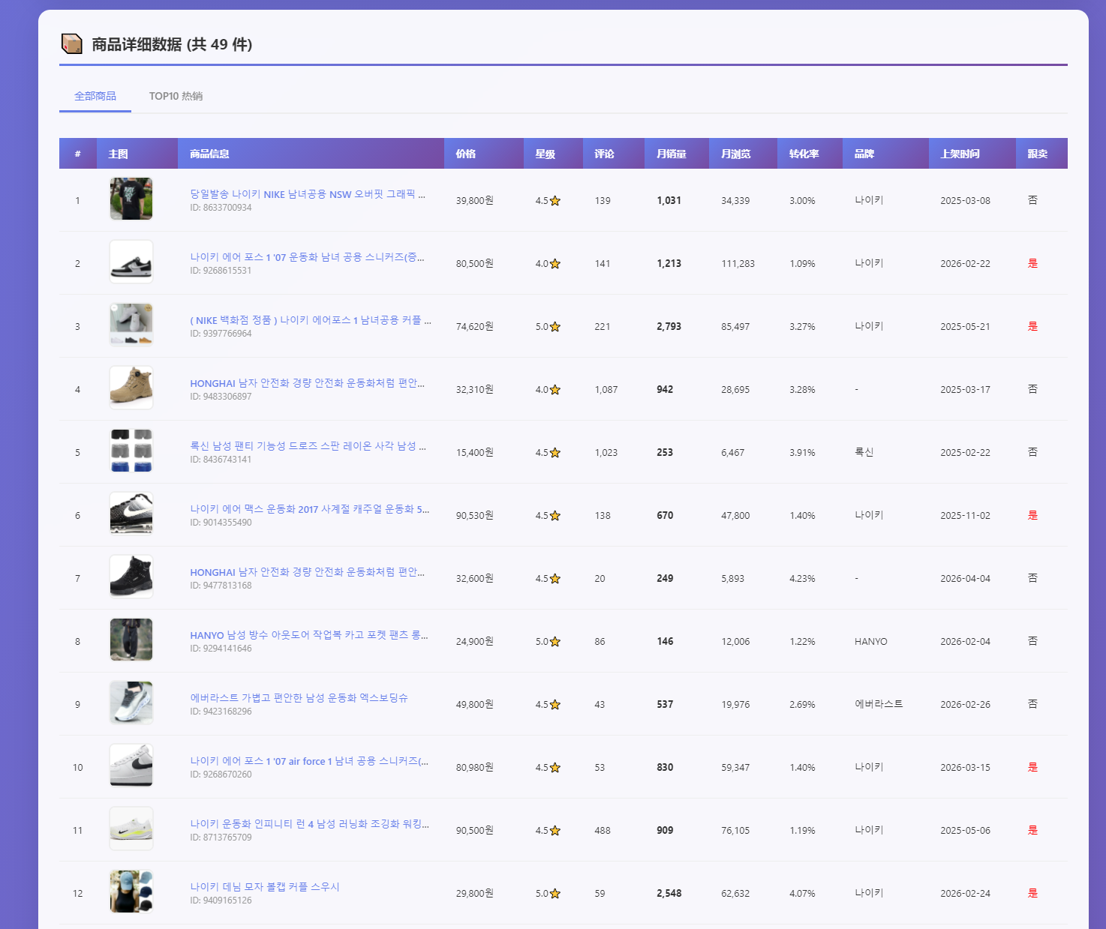Open the TOP10 热销 tab
Image resolution: width=1106 pixels, height=929 pixels.
pyautogui.click(x=176, y=96)
